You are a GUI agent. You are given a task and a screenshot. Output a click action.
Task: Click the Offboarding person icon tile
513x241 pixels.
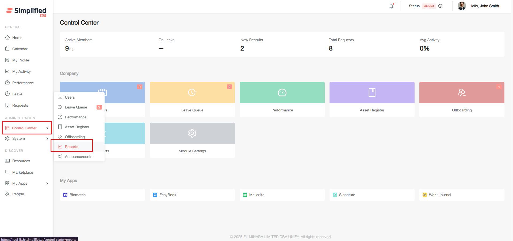462,92
